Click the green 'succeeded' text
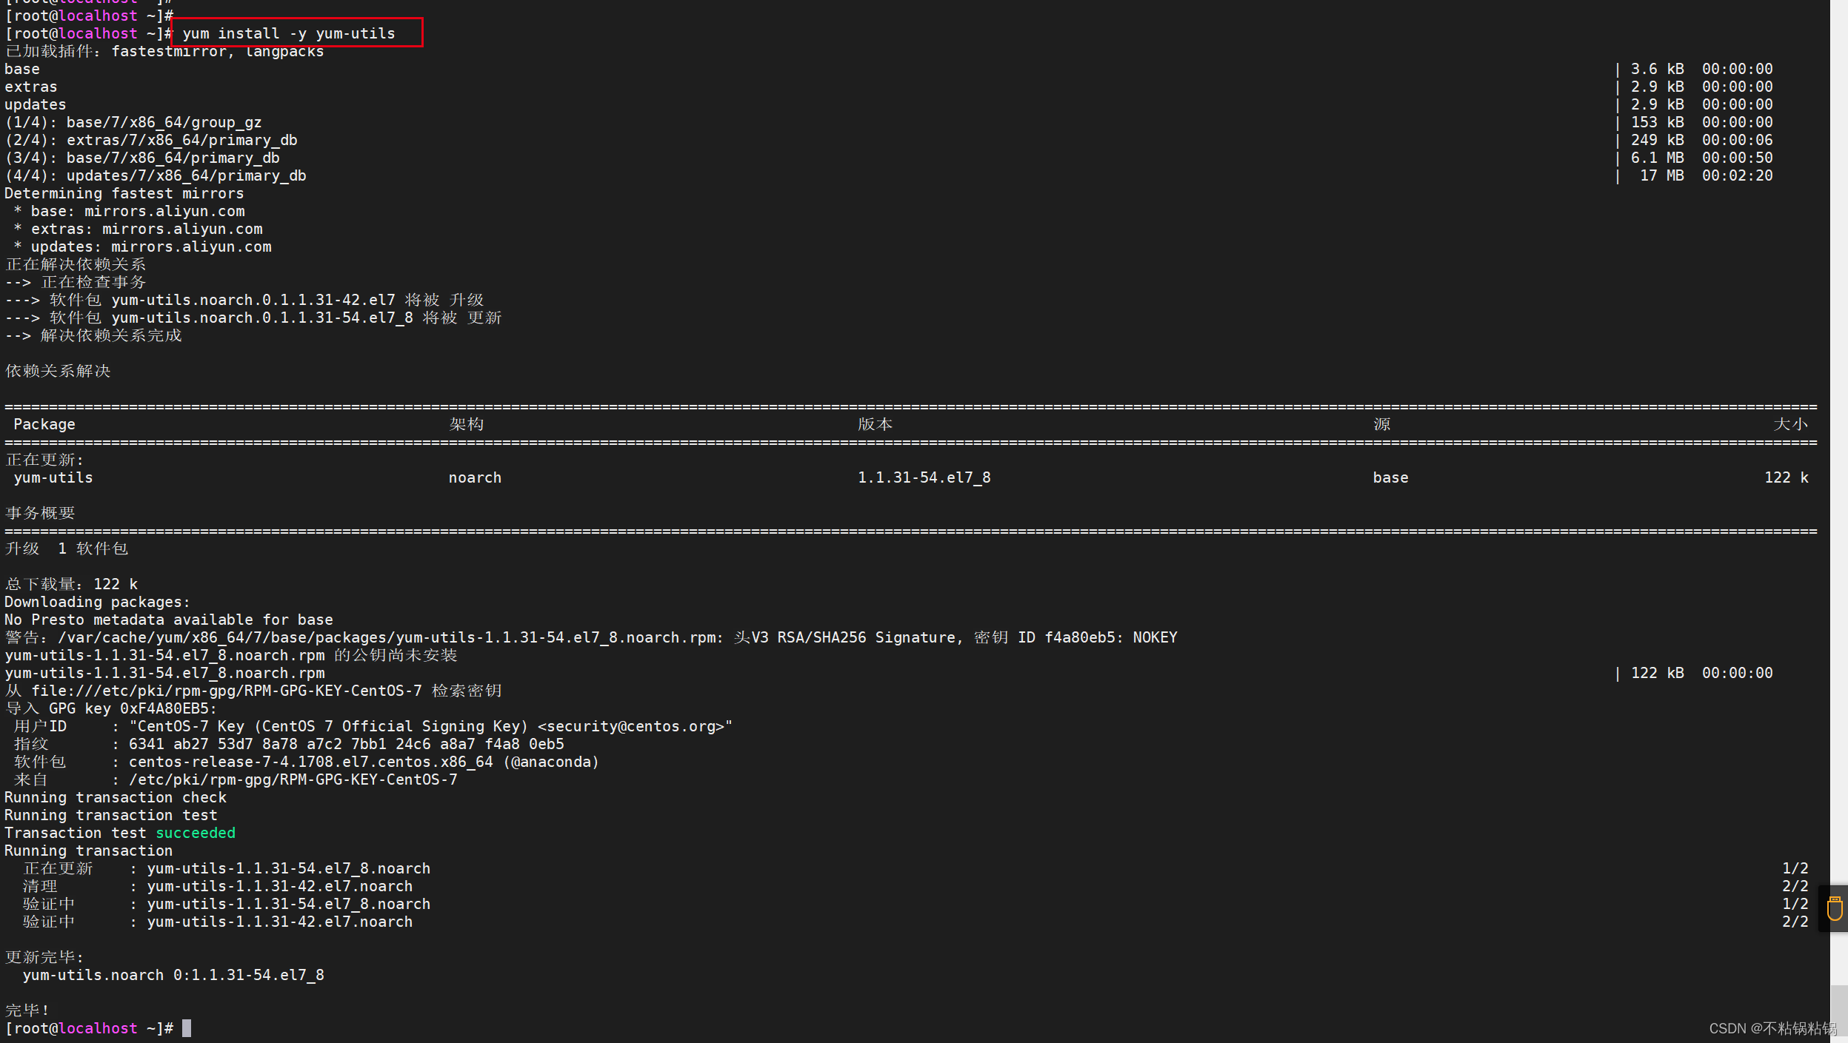This screenshot has width=1848, height=1043. [196, 833]
